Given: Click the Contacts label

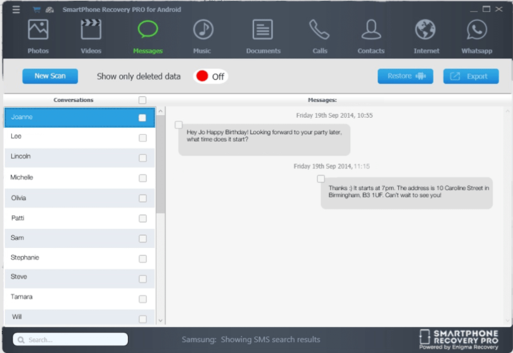Looking at the screenshot, I should (x=371, y=51).
